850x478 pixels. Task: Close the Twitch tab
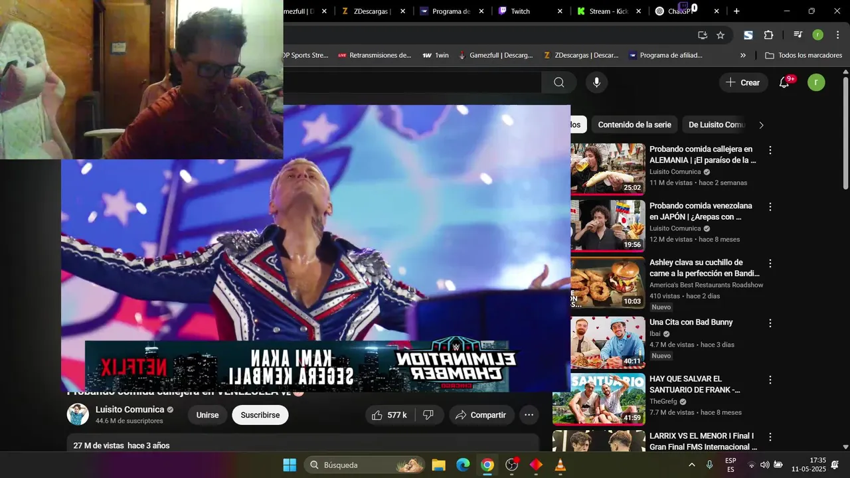pyautogui.click(x=560, y=11)
